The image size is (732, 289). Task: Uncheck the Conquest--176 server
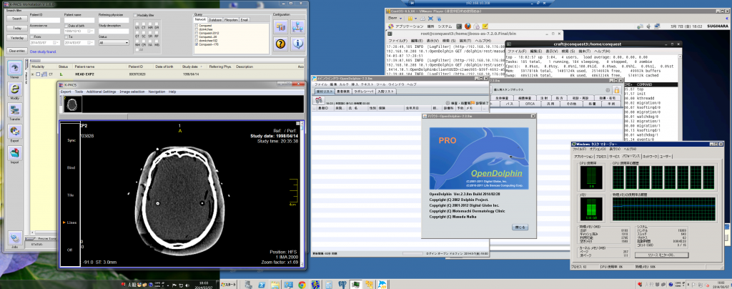196,45
